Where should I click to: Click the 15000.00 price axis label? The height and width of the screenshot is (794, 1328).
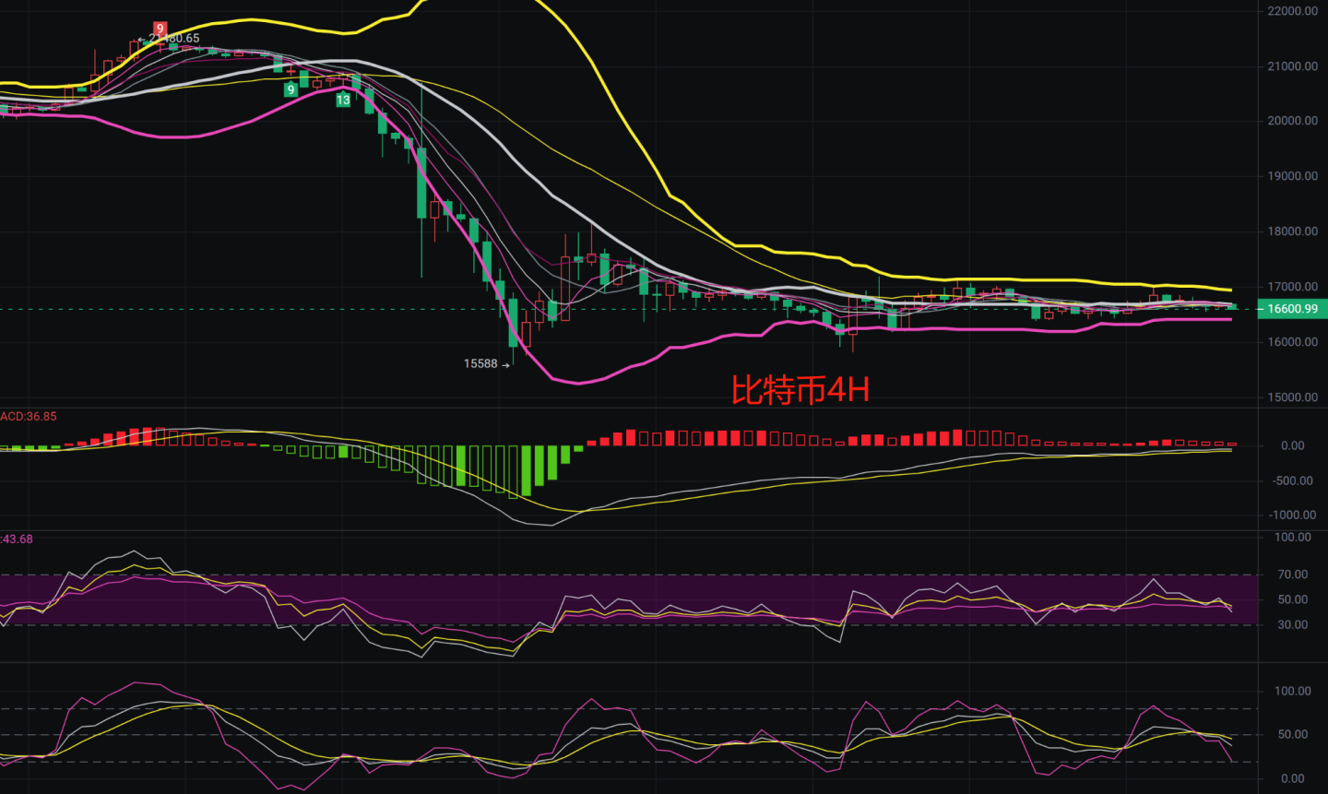pos(1292,397)
